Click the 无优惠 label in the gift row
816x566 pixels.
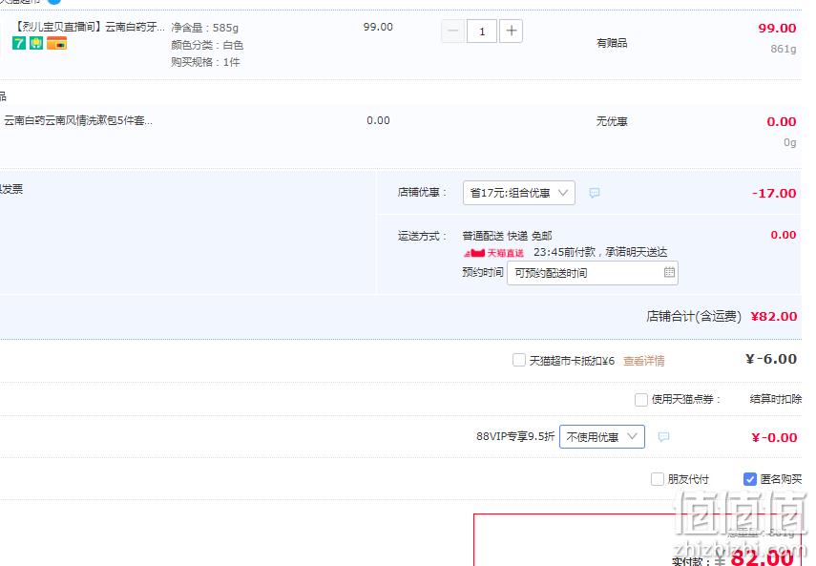tap(612, 121)
